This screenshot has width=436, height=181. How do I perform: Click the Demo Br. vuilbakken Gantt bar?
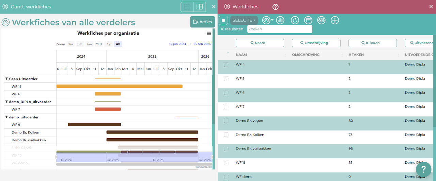coord(152,140)
